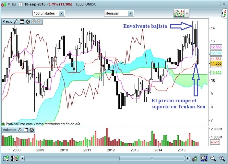Minimize the chart window
The image size is (228, 164).
[214, 5]
